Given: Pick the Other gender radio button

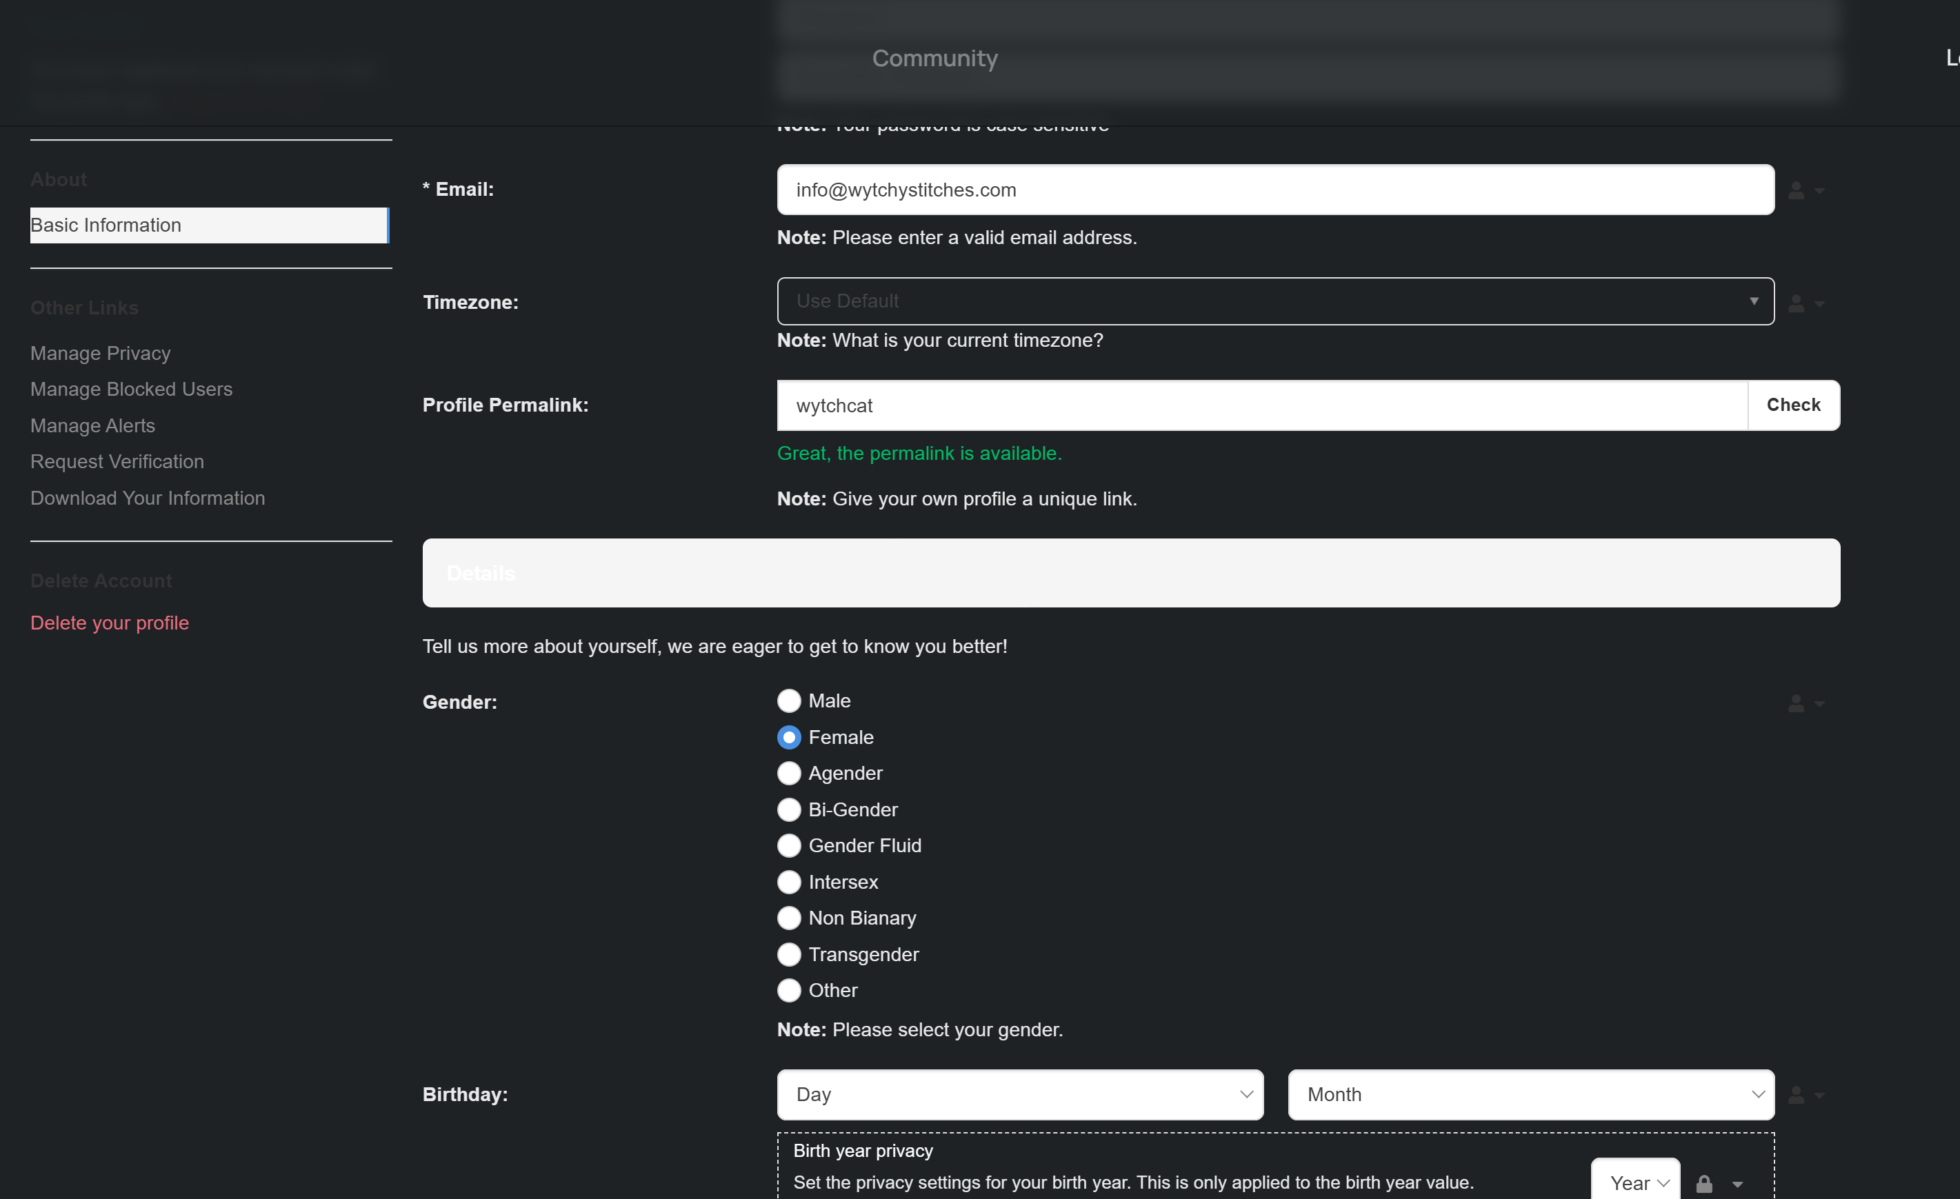Looking at the screenshot, I should [x=788, y=991].
